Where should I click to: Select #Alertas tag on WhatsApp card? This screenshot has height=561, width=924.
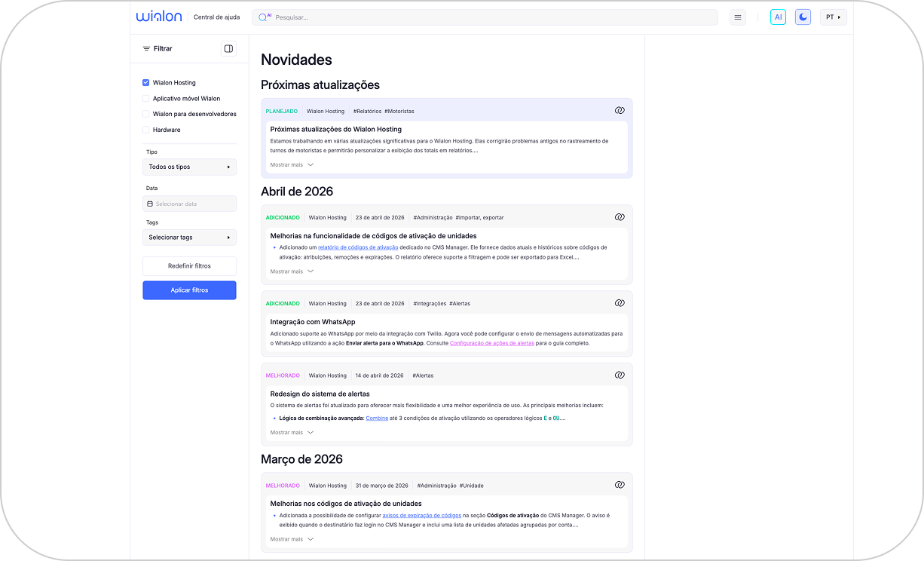[460, 304]
